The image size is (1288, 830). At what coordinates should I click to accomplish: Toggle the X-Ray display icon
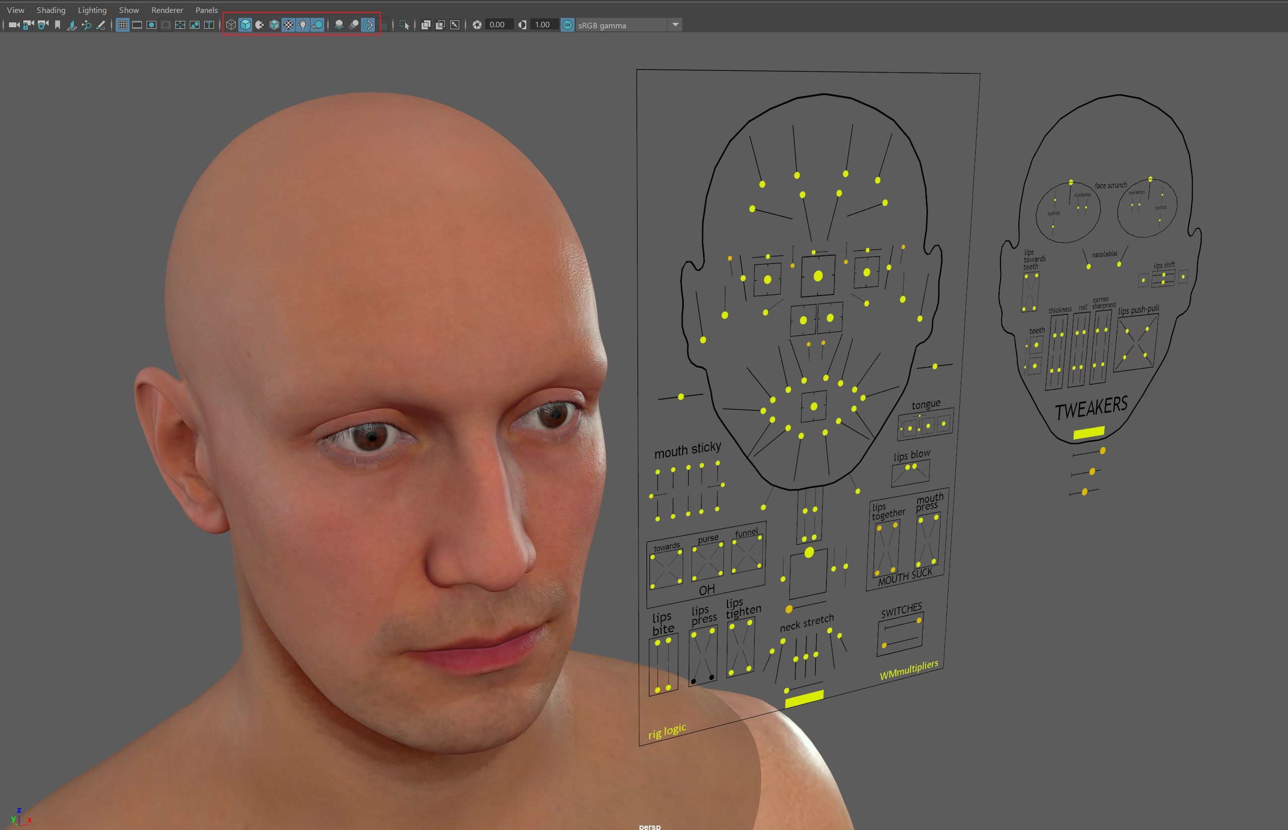coord(426,25)
